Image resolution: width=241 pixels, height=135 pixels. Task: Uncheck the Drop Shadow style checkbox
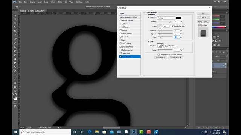coord(120,57)
